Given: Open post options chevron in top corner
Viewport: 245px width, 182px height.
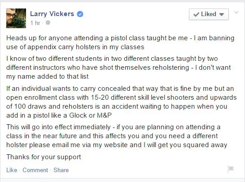Looking at the screenshot, I should (236, 12).
